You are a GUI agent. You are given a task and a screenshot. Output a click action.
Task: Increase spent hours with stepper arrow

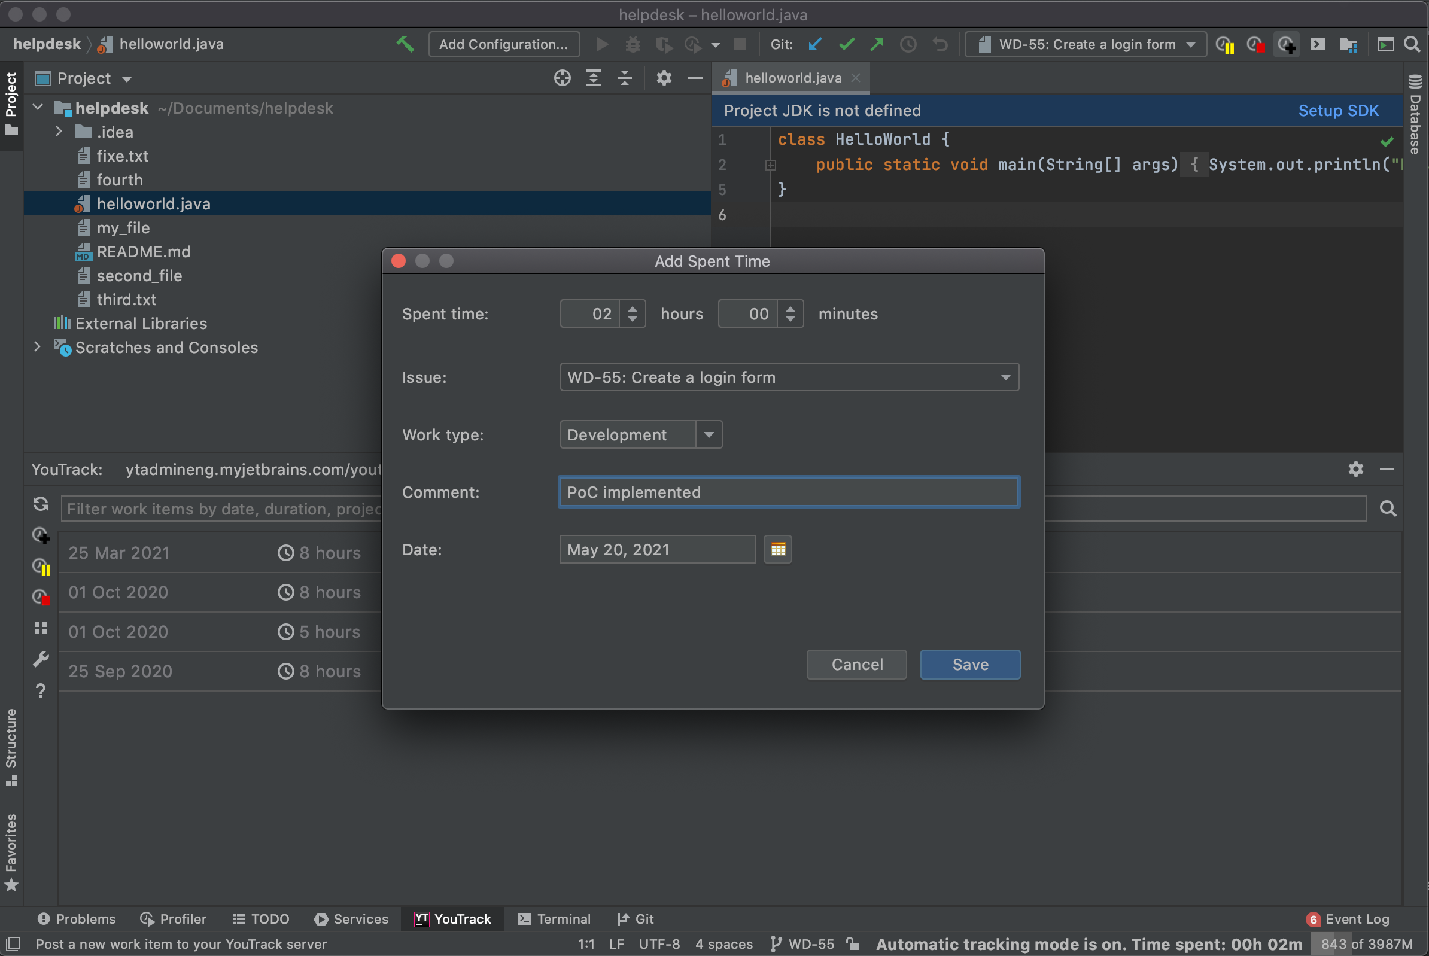633,309
